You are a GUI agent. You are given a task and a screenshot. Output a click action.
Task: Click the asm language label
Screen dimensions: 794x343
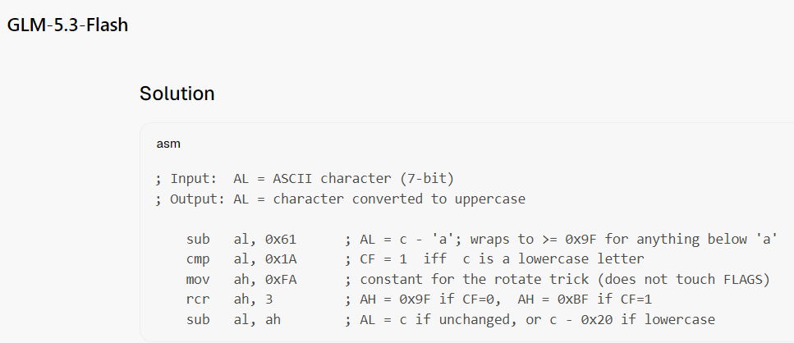click(x=168, y=144)
